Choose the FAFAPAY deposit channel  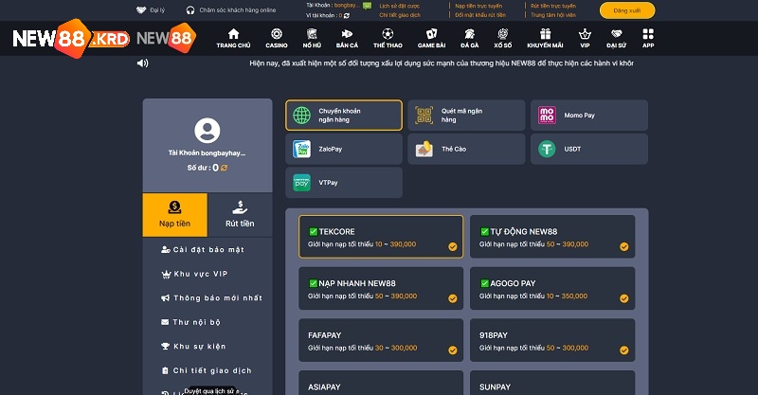tap(381, 340)
